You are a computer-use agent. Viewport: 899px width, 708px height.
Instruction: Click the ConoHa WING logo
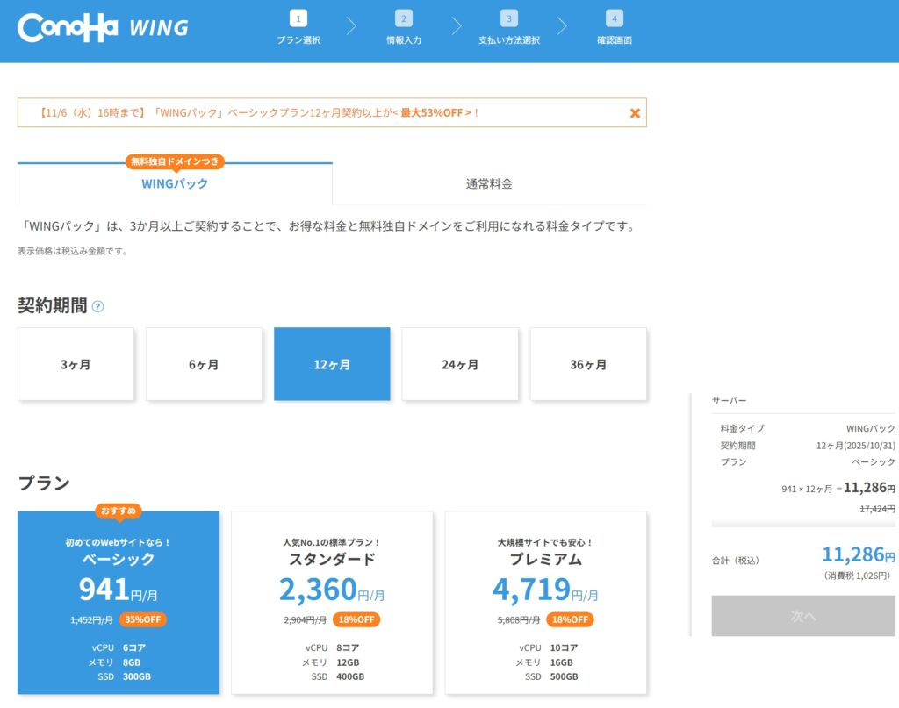(104, 27)
